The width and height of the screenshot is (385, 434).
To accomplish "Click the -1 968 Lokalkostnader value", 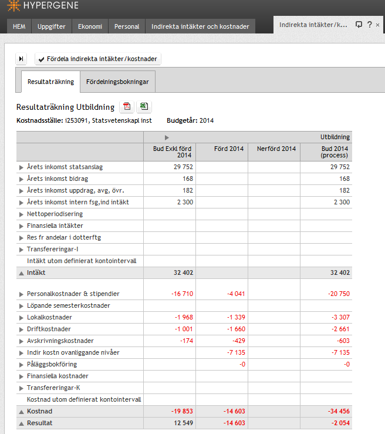I will [184, 317].
